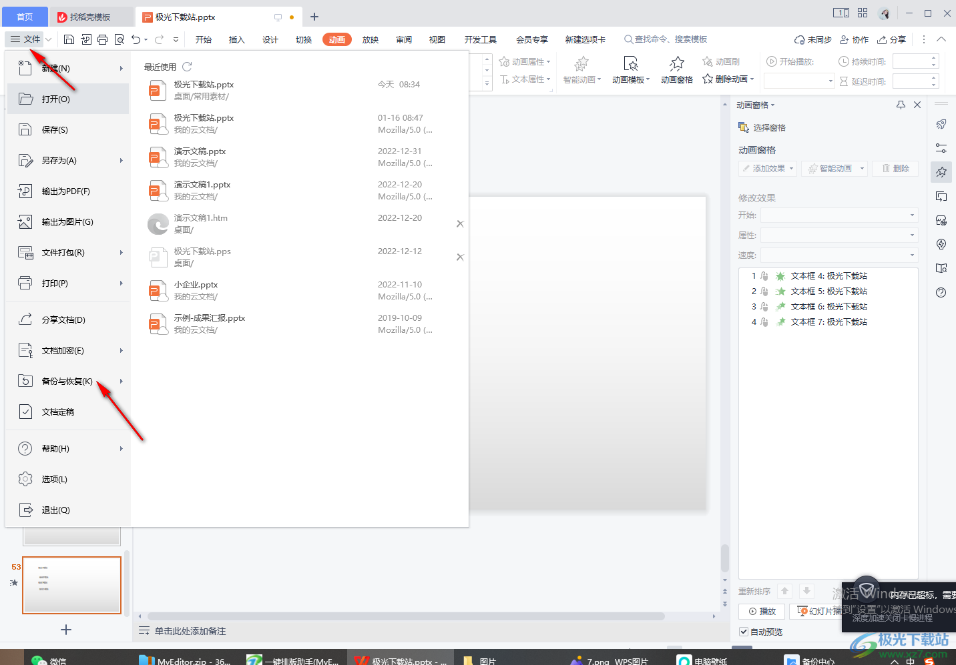Expand the Print (打印) submenu
The image size is (956, 665).
pos(122,283)
